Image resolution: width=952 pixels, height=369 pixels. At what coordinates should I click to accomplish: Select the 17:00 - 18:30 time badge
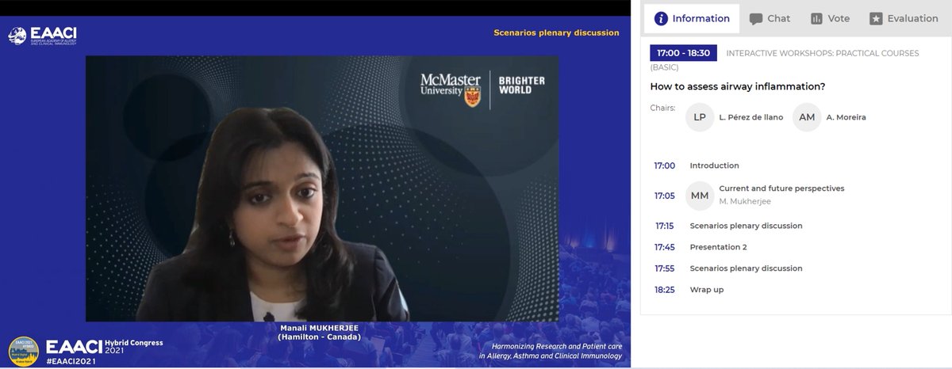click(x=683, y=53)
